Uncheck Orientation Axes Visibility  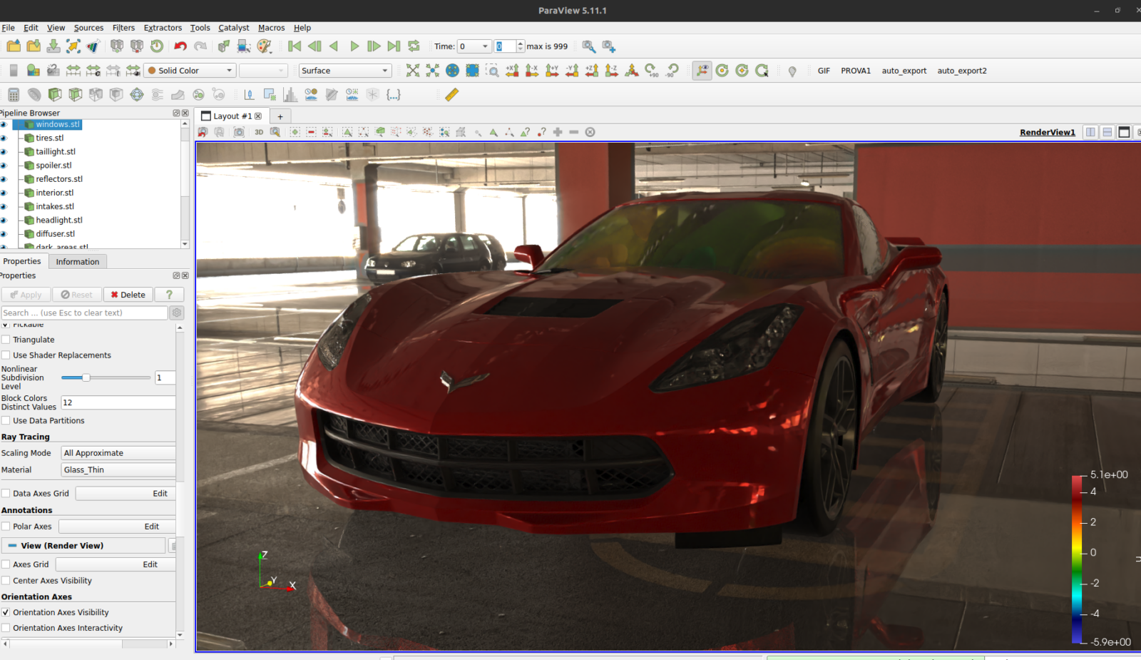(x=6, y=612)
